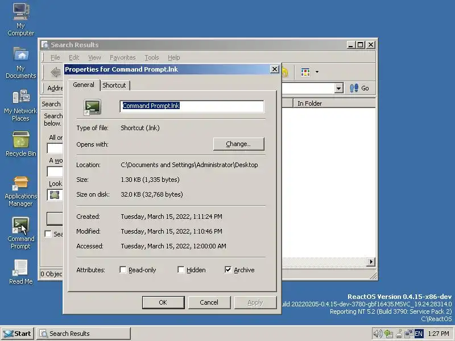Screen dimensions: 455x341
Task: Toggle the Hidden attribute checkbox
Action: (181, 270)
